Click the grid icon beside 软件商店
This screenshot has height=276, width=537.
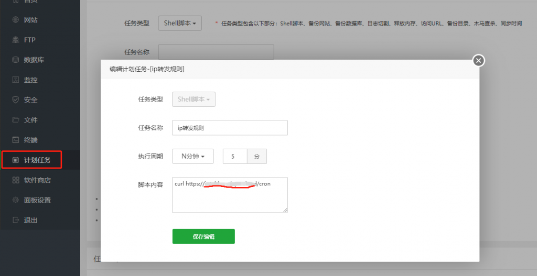pyautogui.click(x=16, y=180)
